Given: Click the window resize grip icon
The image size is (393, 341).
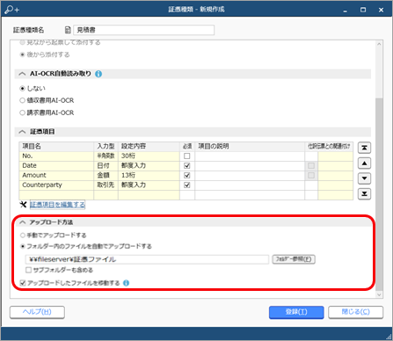Looking at the screenshot, I should click(x=389, y=337).
